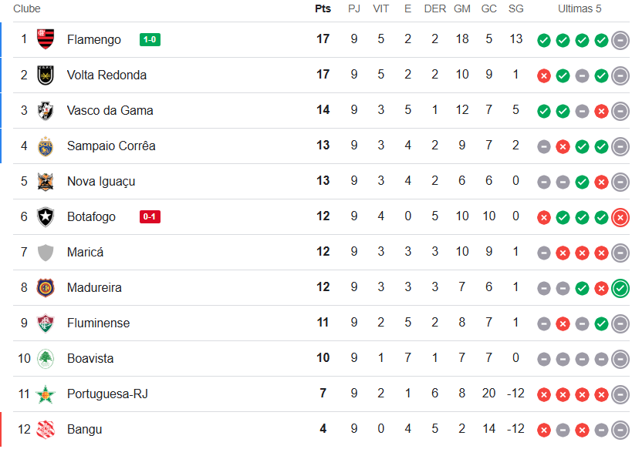Open the Boavista team link
Screen dimensions: 632x449
tap(90, 358)
